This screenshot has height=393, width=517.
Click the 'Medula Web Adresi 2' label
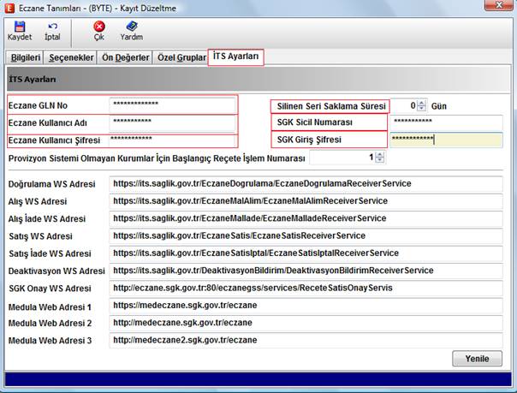[50, 323]
